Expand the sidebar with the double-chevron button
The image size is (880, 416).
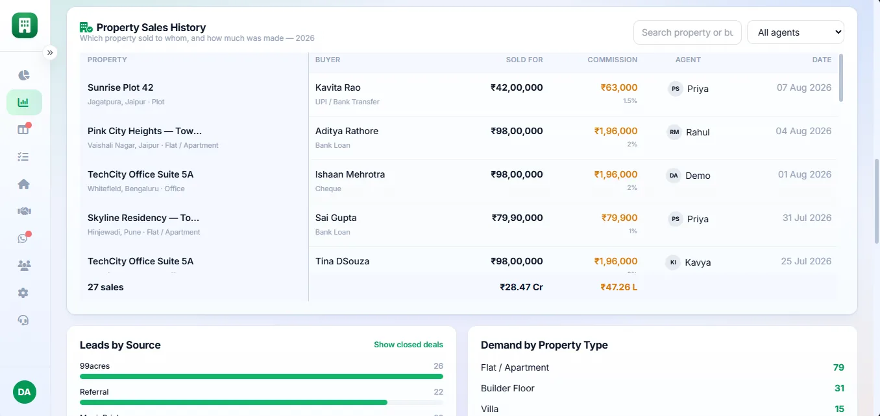point(50,52)
